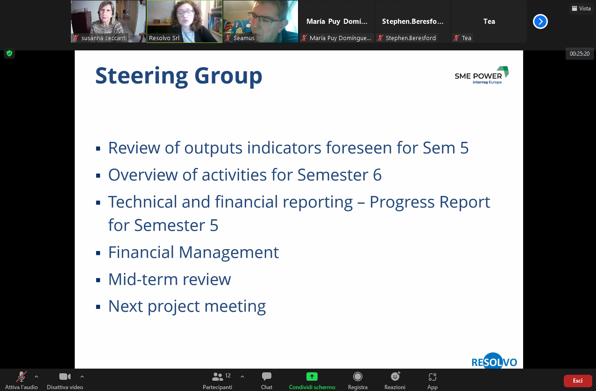Open Reazioni emoji menu
Image resolution: width=596 pixels, height=391 pixels.
[395, 380]
